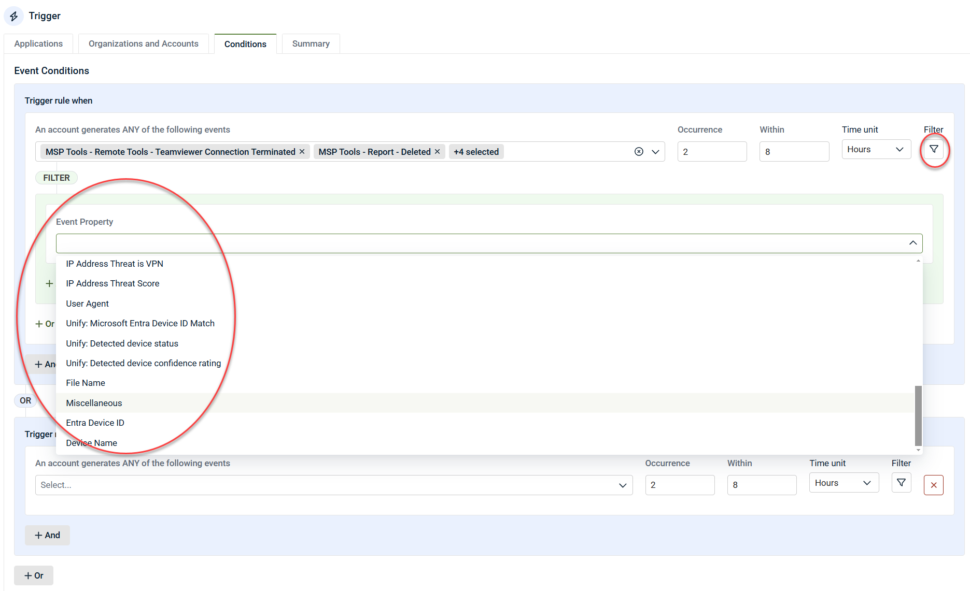Image resolution: width=970 pixels, height=591 pixels.
Task: Expand the first events multi-select dropdown arrow
Action: coord(655,152)
